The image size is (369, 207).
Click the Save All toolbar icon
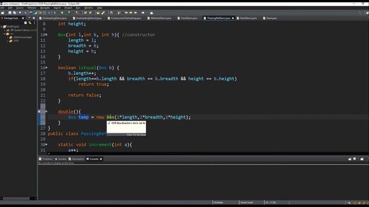(x=14, y=13)
